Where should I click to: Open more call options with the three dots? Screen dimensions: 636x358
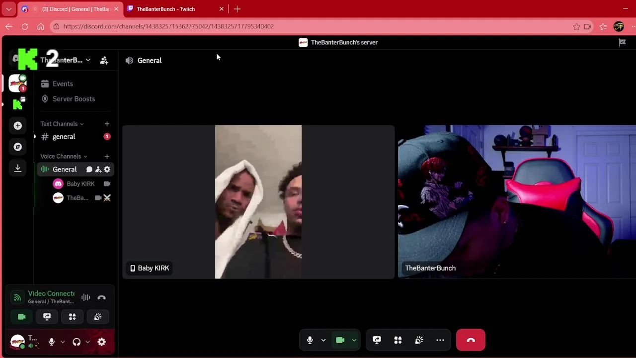pos(440,340)
